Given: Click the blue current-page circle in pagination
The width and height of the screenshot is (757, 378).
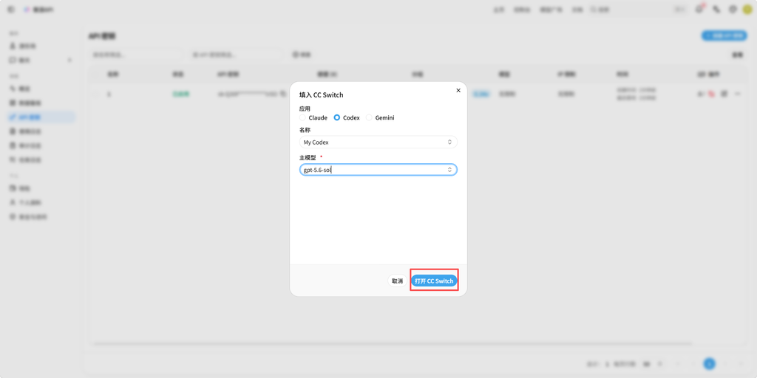Looking at the screenshot, I should point(709,363).
